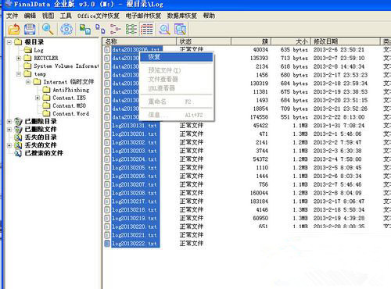The width and height of the screenshot is (391, 289).
Task: Open the 帮助 menu
Action: [209, 16]
